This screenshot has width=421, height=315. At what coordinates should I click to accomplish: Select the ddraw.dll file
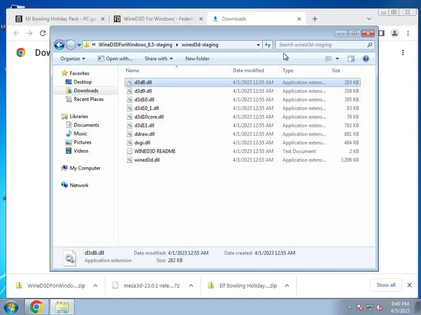coord(243,134)
